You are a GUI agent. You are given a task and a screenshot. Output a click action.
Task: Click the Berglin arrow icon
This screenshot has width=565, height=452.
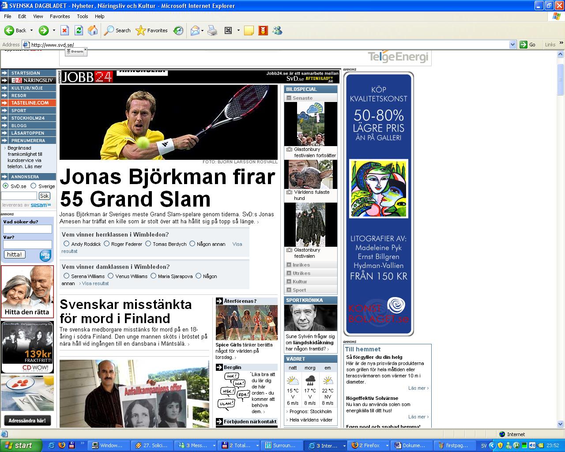[219, 367]
